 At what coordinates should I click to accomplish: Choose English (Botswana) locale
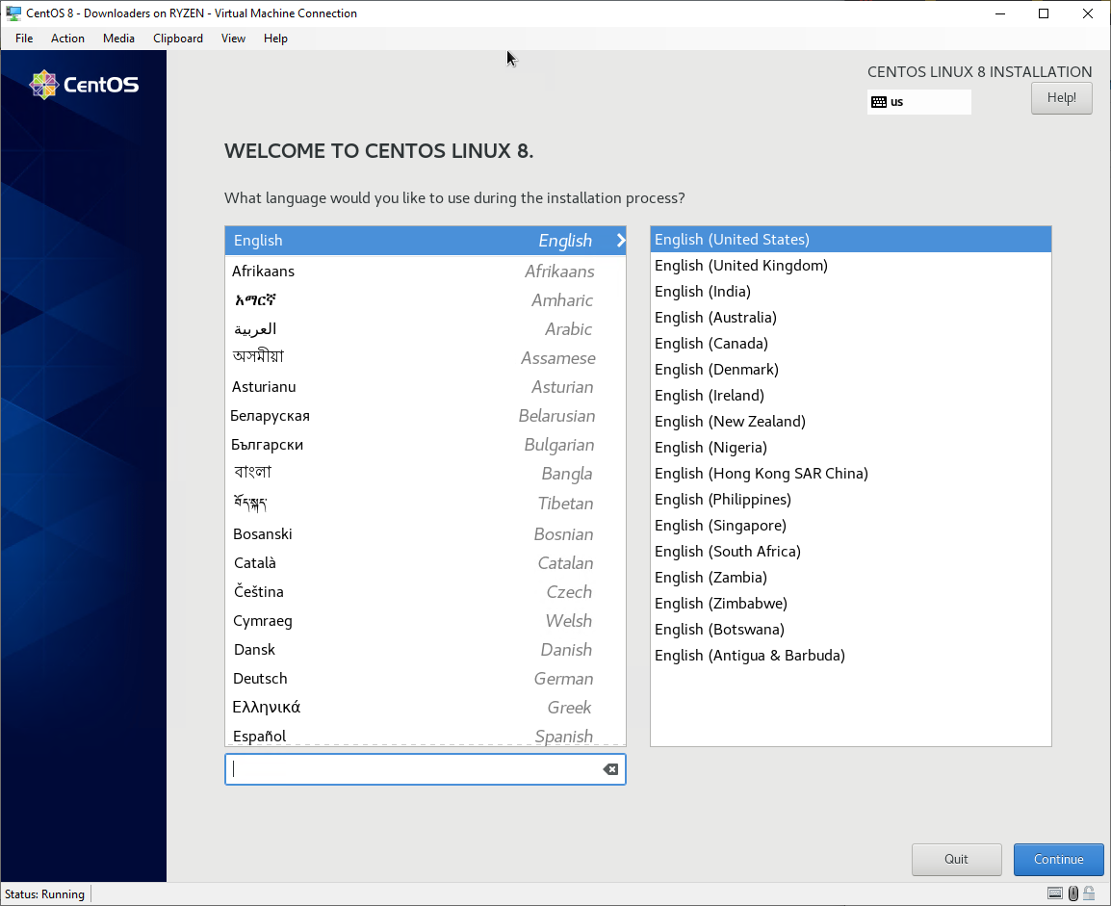click(x=850, y=630)
